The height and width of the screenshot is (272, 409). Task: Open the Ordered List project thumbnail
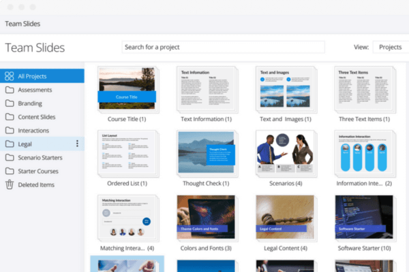coord(128,154)
